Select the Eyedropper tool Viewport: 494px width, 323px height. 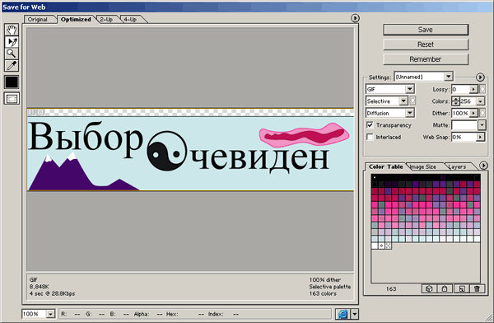pyautogui.click(x=12, y=66)
